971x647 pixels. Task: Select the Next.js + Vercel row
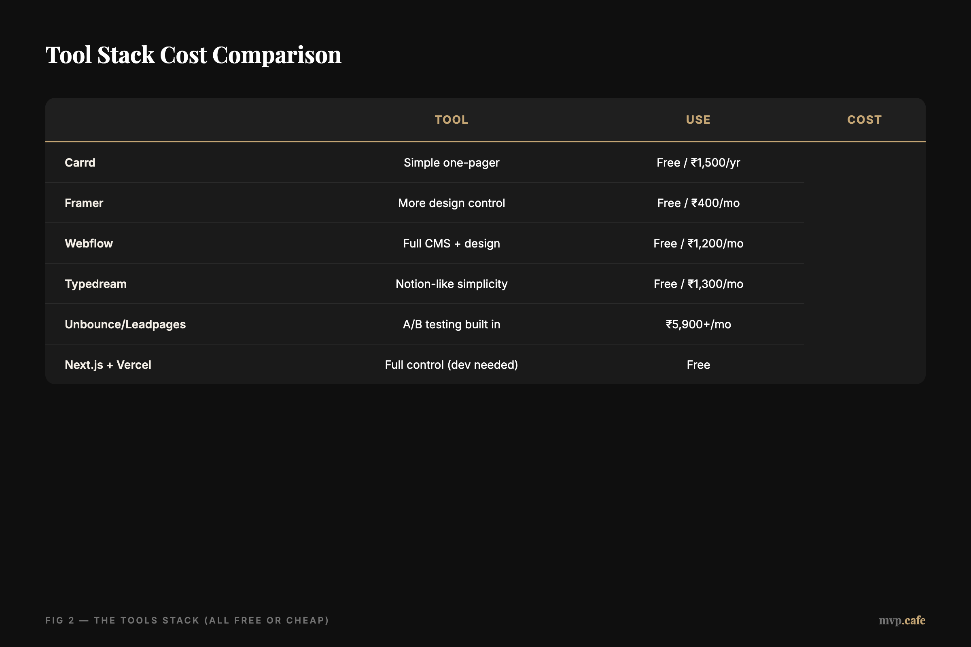pos(107,365)
